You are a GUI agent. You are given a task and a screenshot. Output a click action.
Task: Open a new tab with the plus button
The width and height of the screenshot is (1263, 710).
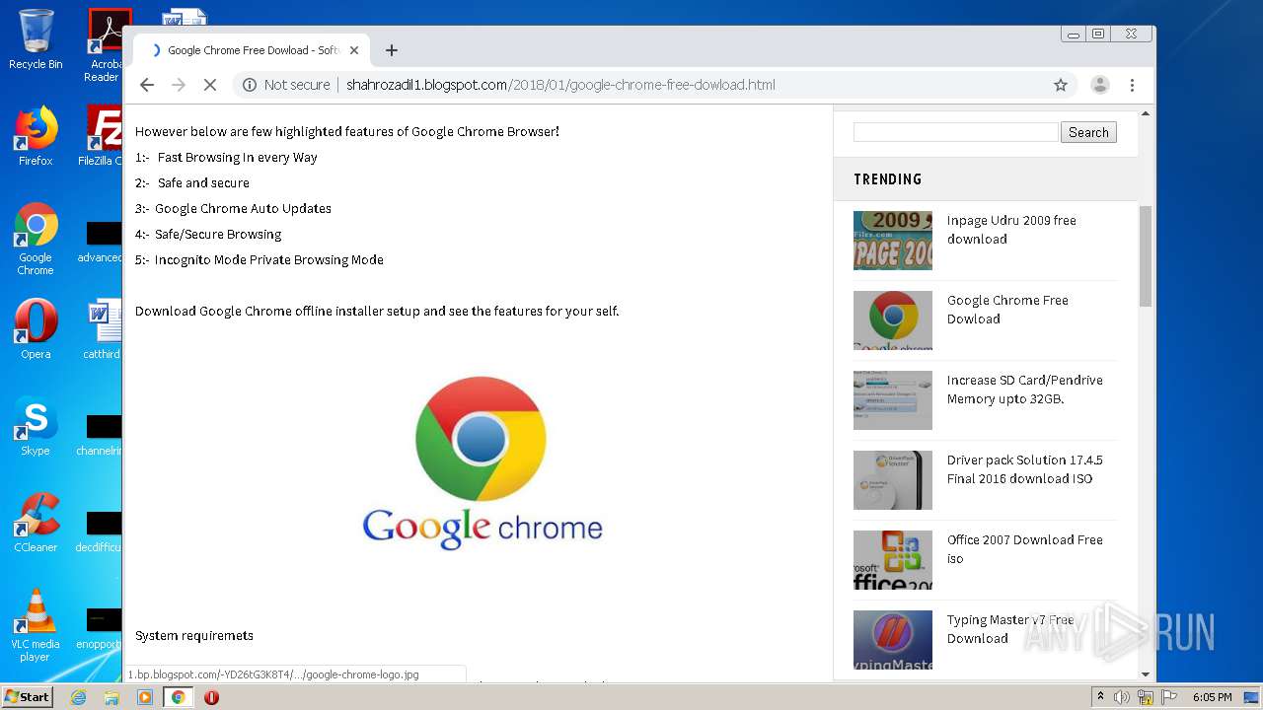pos(392,50)
